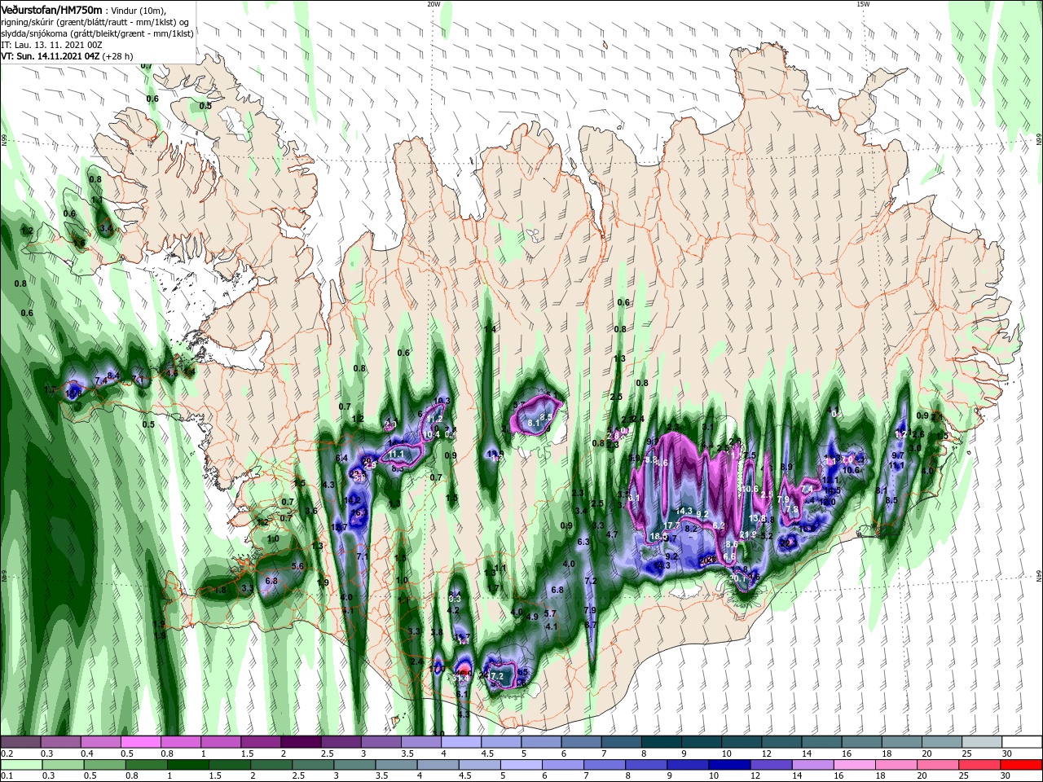This screenshot has height=782, width=1043.
Task: Click the top-row dark mauve swatch labeled 0.2
Action: click(20, 742)
